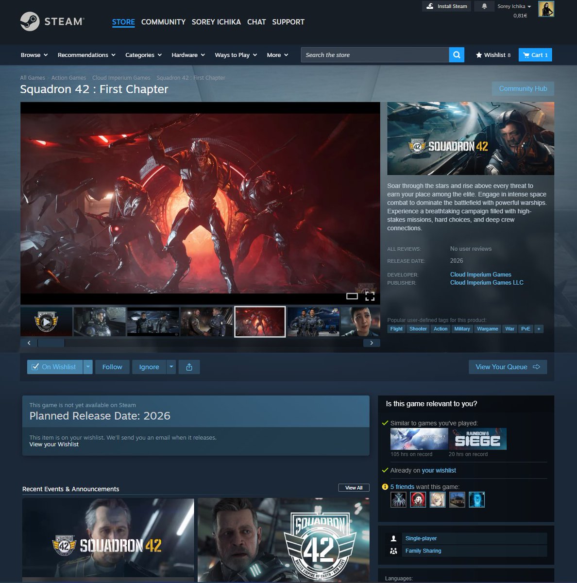
Task: Click the Family Sharing icon
Action: (393, 551)
